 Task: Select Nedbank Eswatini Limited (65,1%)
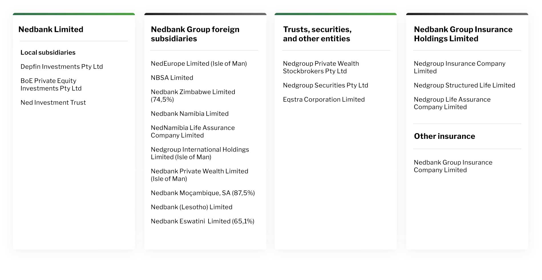[203, 221]
